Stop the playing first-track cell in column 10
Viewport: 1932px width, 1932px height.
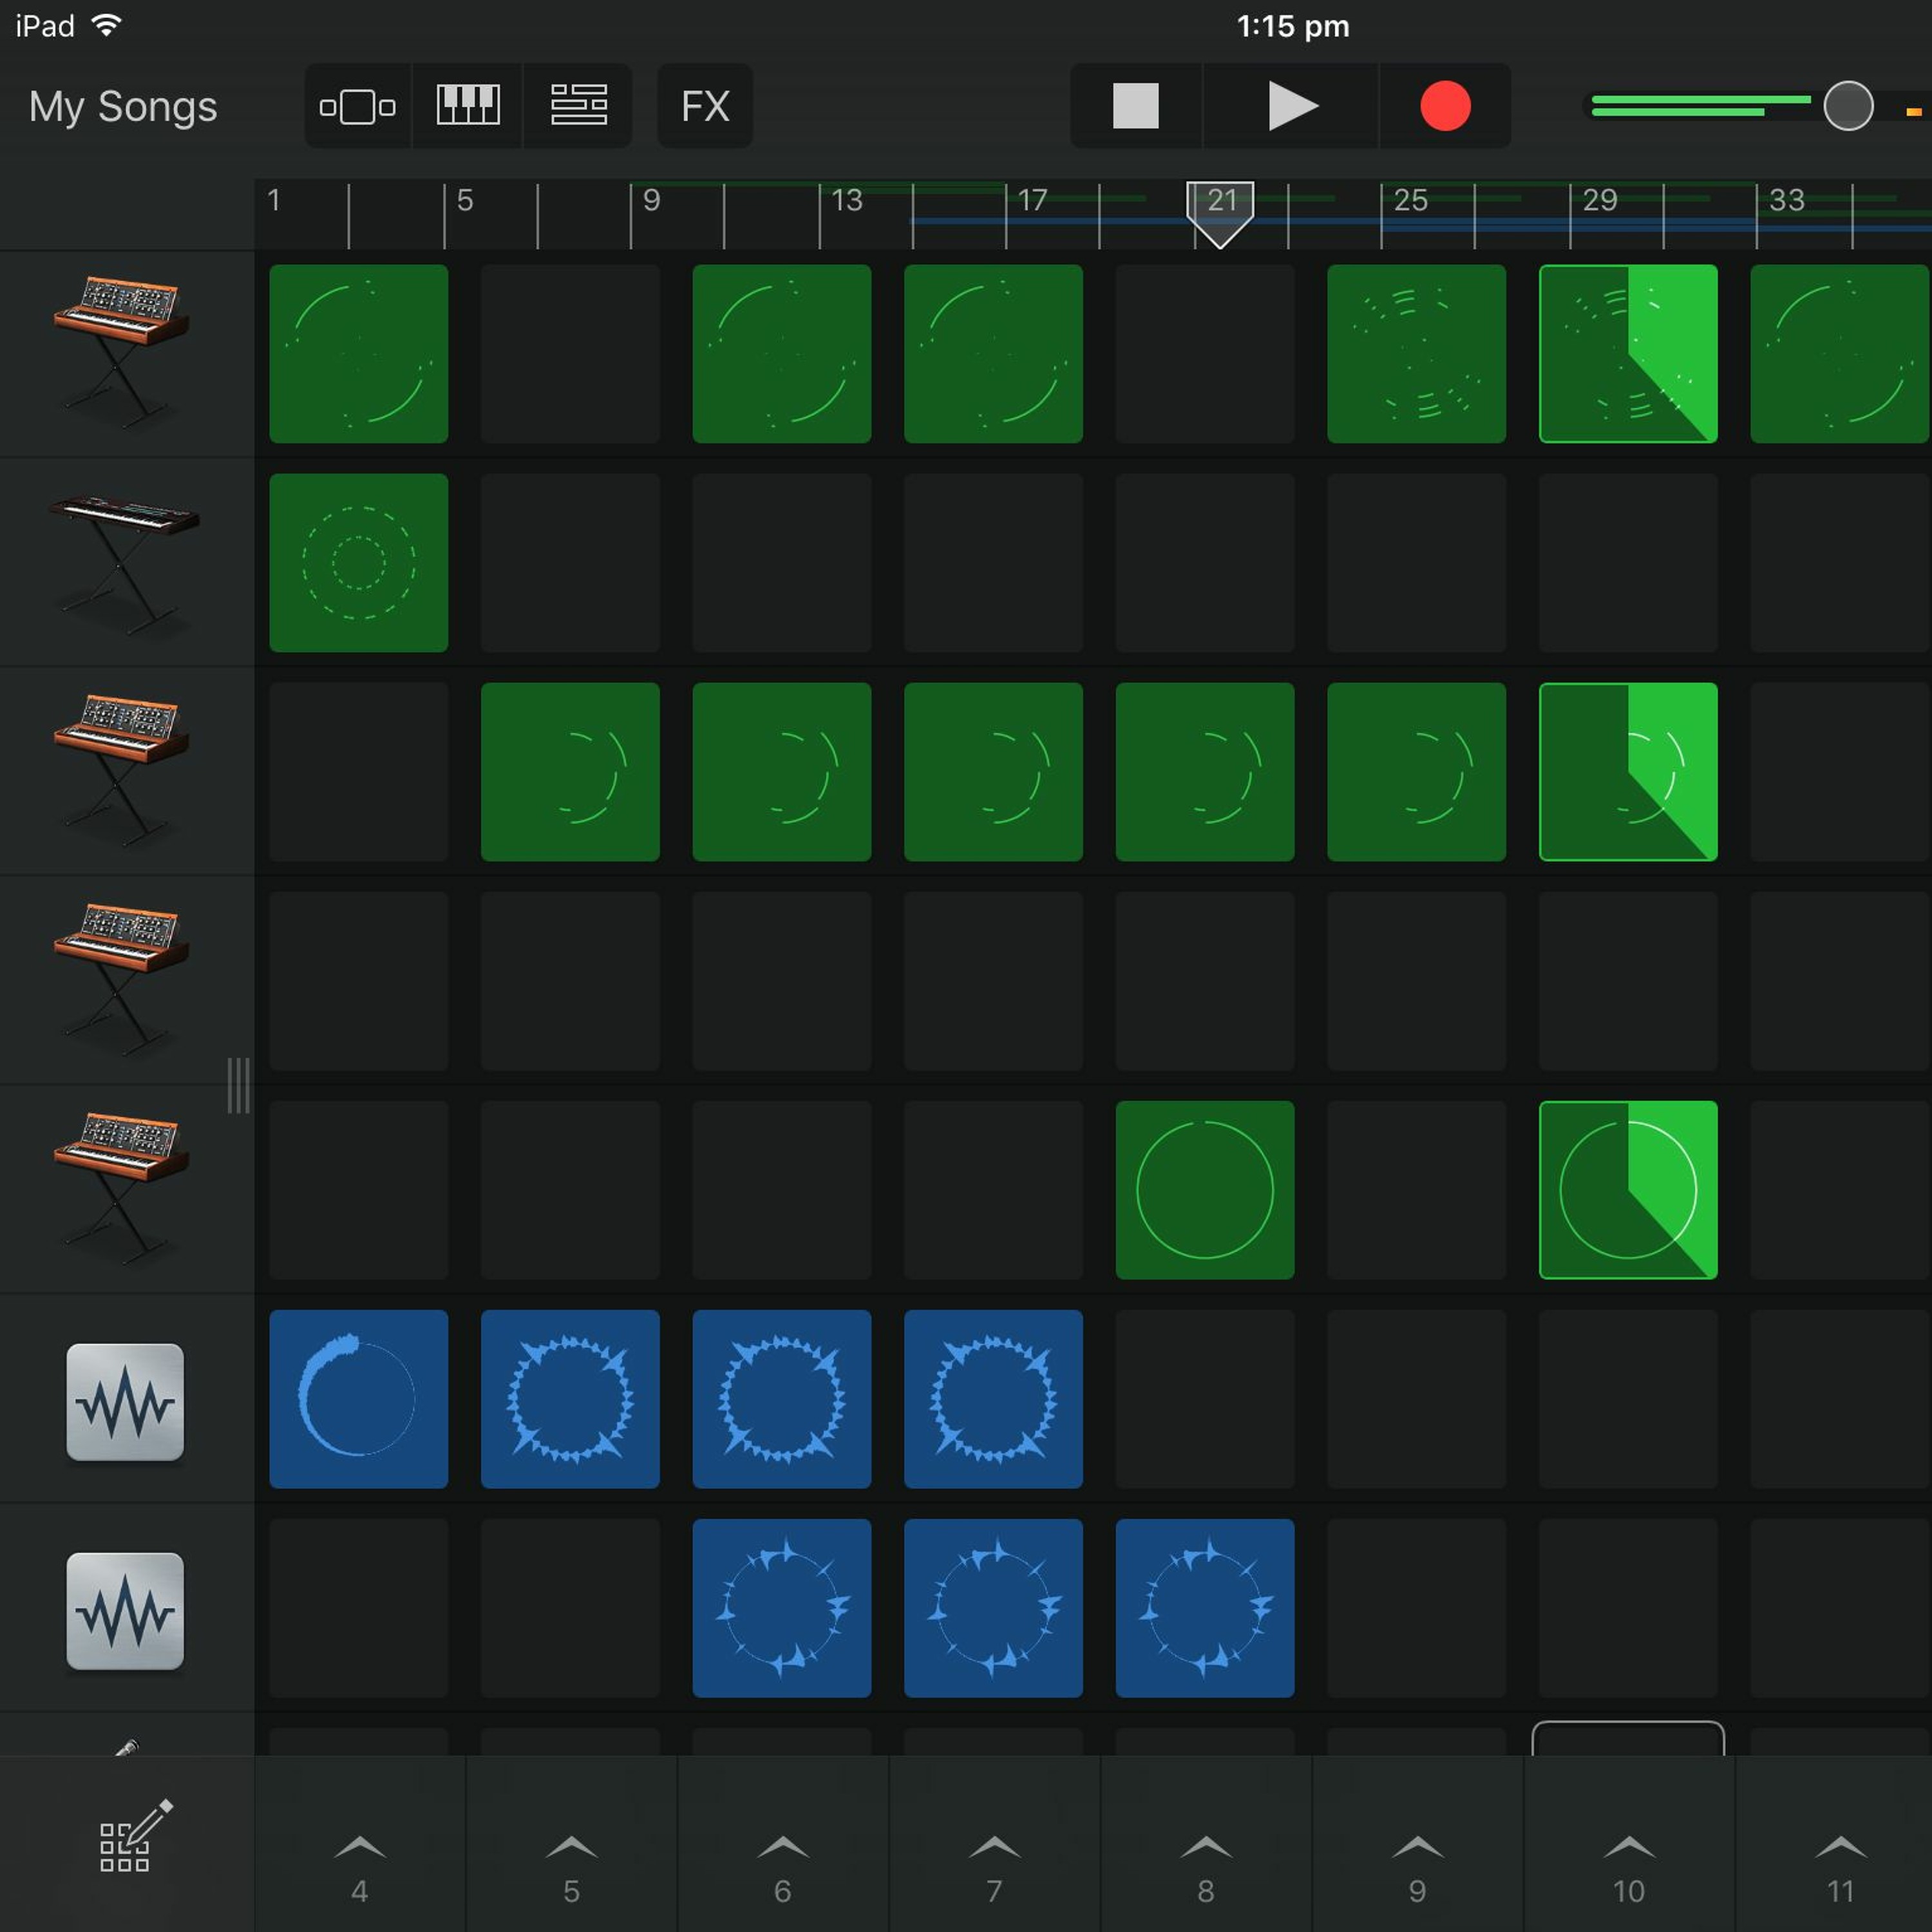[x=1628, y=354]
